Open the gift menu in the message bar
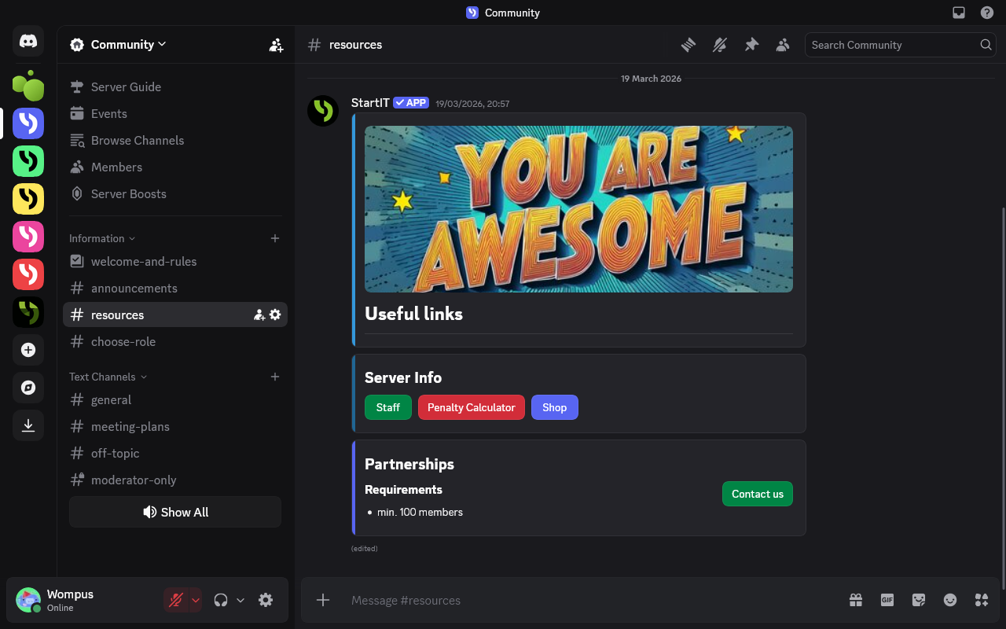Image resolution: width=1006 pixels, height=629 pixels. [856, 600]
